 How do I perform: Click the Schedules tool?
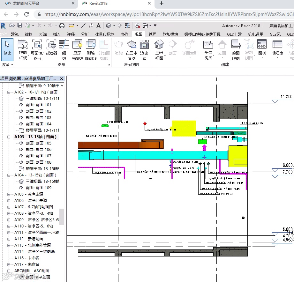click(x=277, y=49)
